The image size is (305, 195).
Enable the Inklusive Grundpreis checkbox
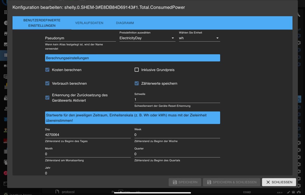pos(137,70)
